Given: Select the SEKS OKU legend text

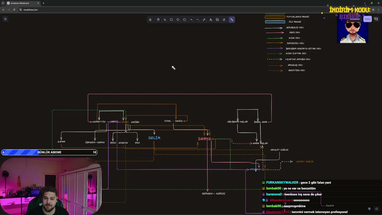Looking at the screenshot, I should (x=295, y=33).
